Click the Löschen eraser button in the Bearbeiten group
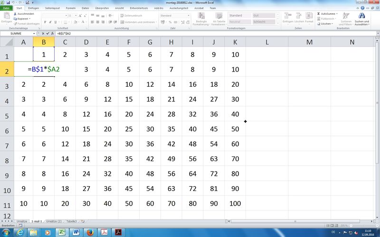Viewport: 380px width, 237px height. point(325,24)
